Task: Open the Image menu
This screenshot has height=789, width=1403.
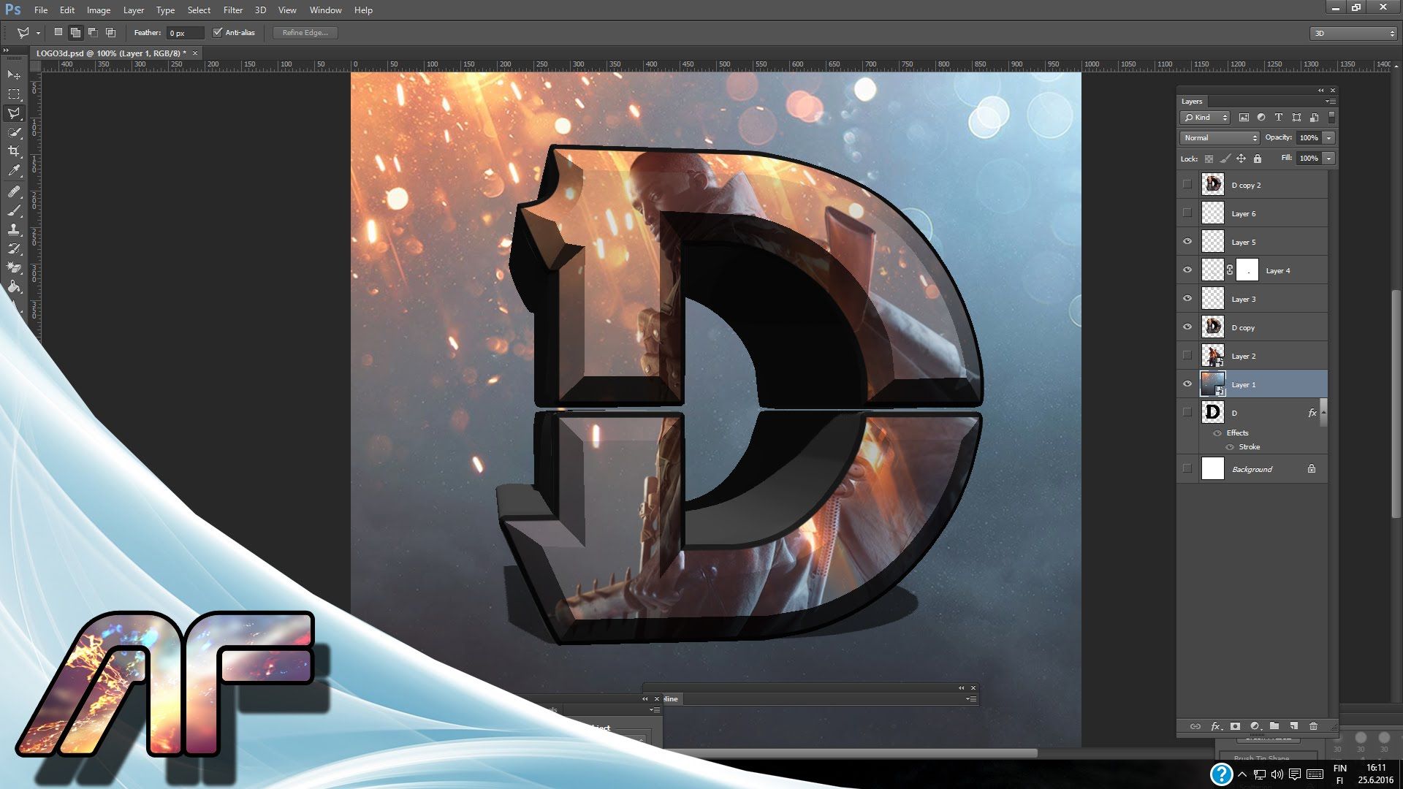Action: tap(98, 10)
